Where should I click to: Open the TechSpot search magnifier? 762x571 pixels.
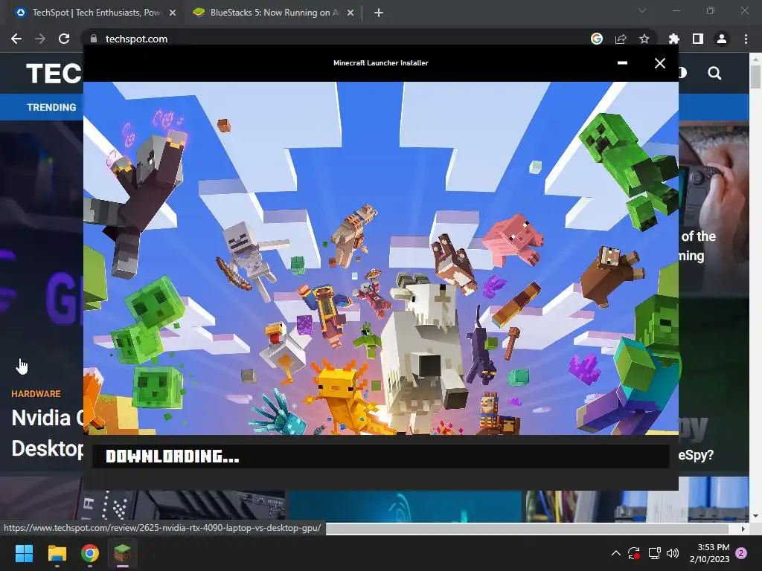click(x=714, y=74)
